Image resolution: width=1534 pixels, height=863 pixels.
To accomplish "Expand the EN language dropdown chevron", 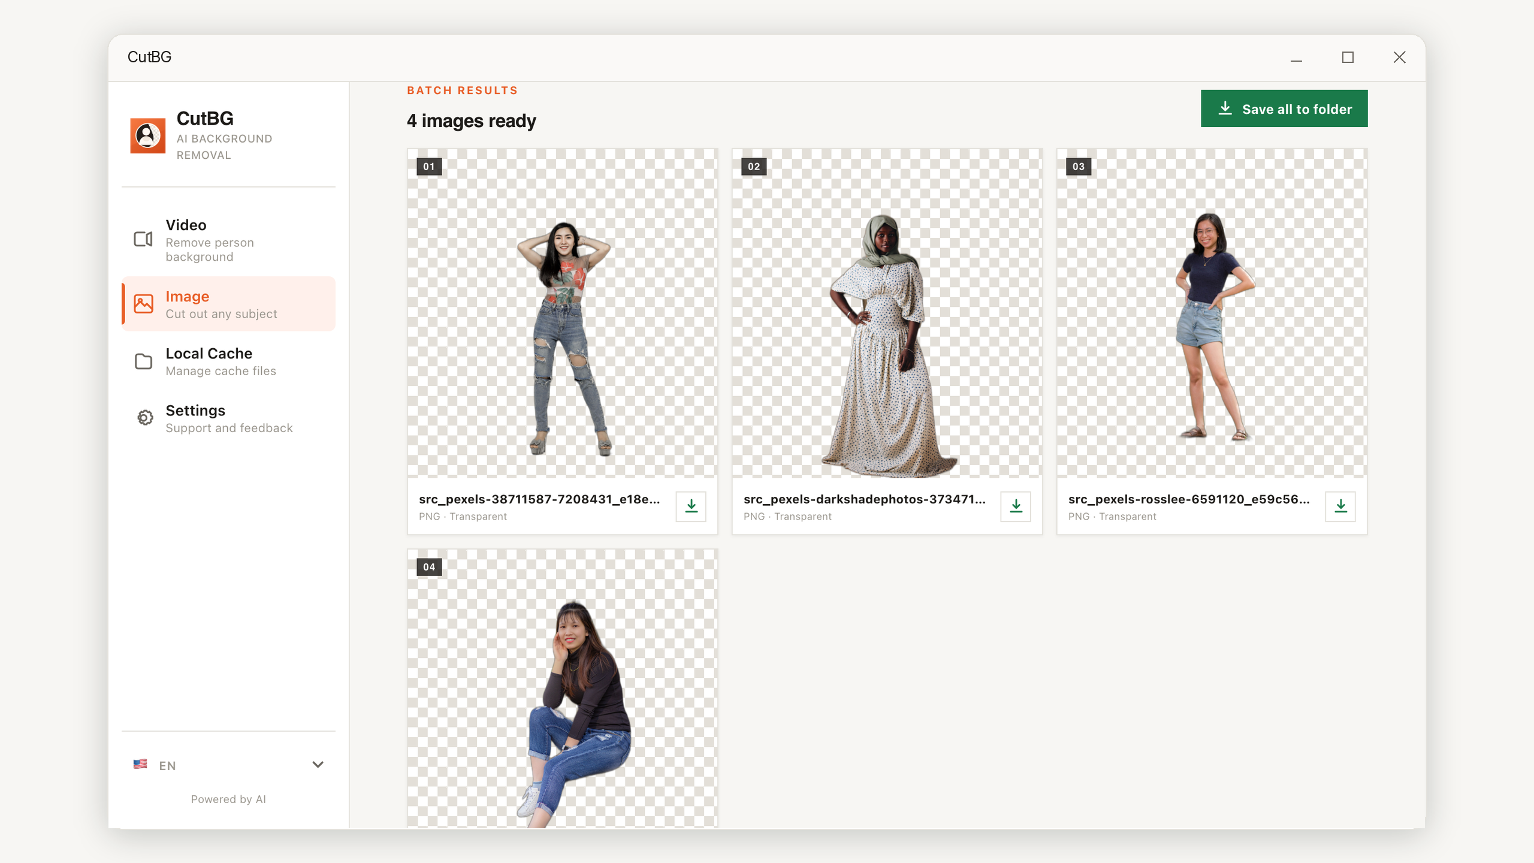I will (318, 764).
